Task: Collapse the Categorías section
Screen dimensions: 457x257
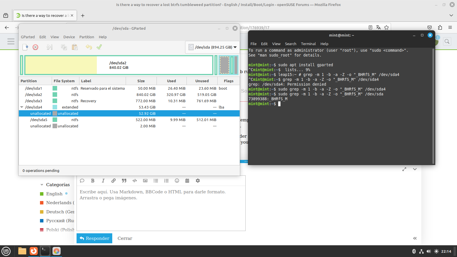Action: click(42, 185)
